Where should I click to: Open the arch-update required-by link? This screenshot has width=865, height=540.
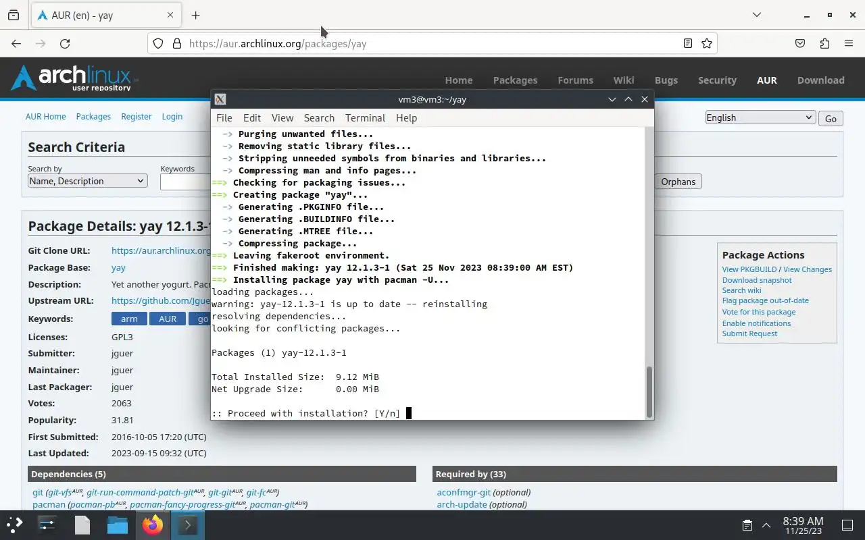(463, 504)
